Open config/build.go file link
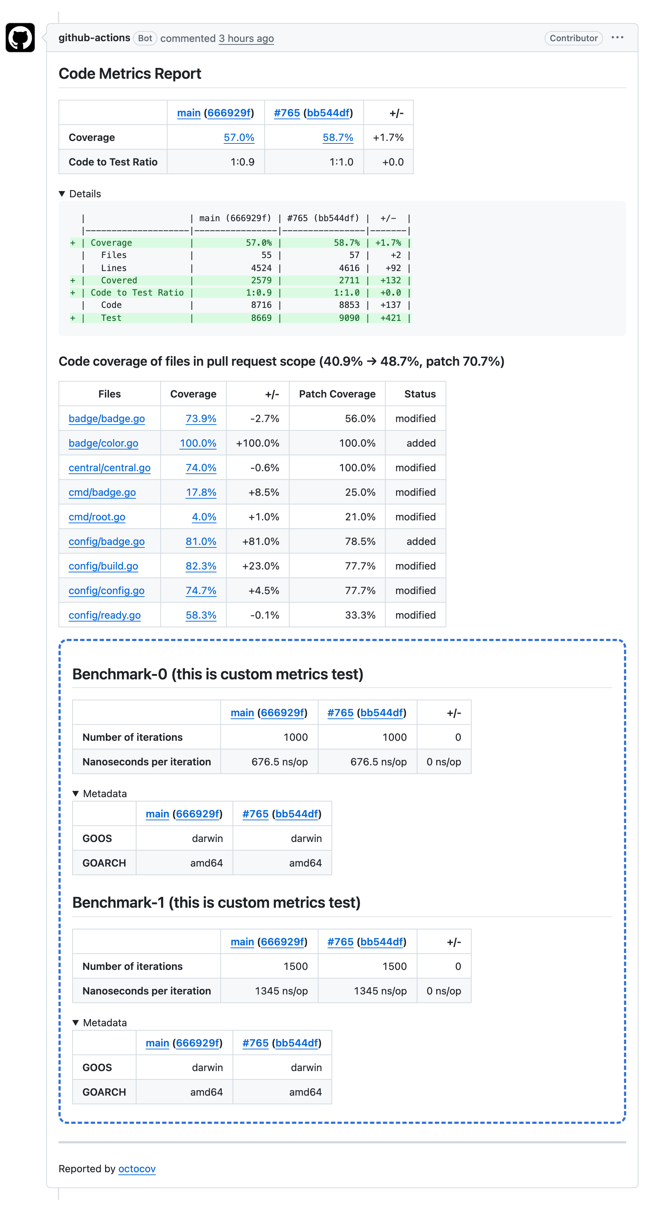The height and width of the screenshot is (1212, 650). [104, 566]
